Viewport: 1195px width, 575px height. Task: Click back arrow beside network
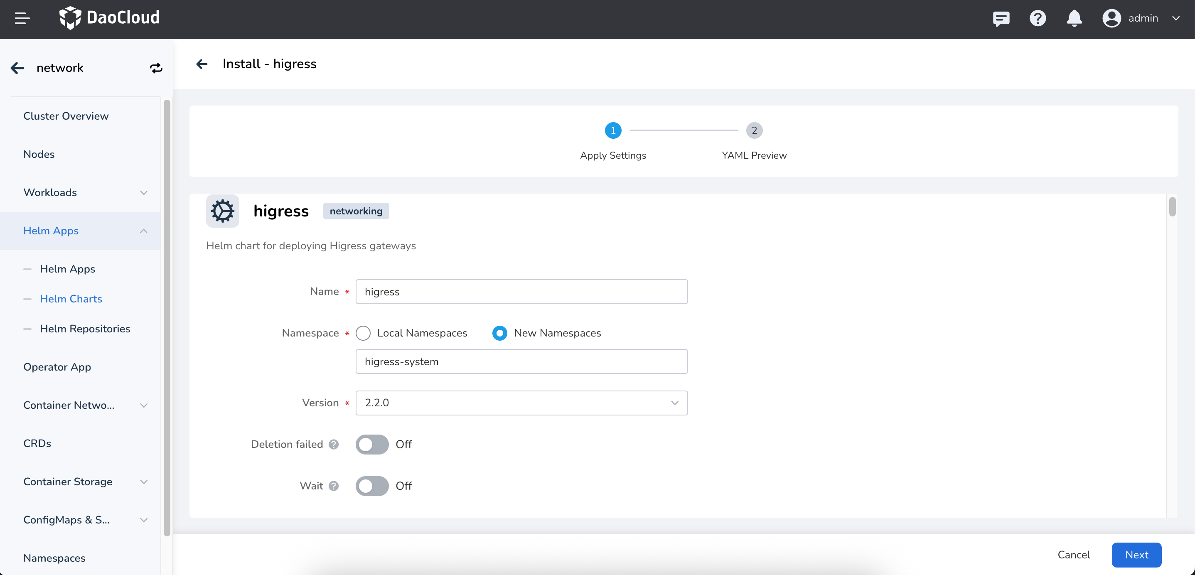click(17, 68)
